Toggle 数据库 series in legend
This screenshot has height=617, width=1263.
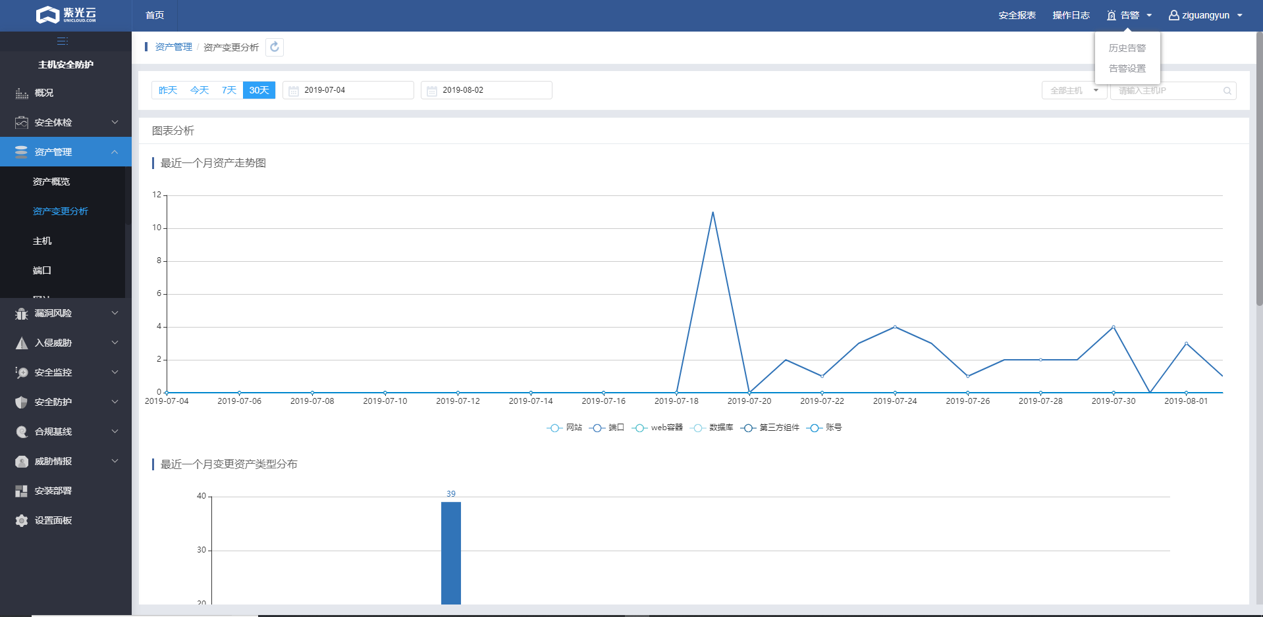pos(711,428)
